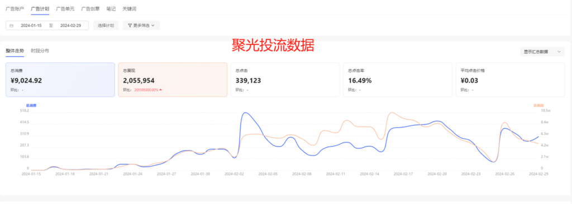572x204 pixels.
Task: Switch to 时段分布 view
Action: 40,51
